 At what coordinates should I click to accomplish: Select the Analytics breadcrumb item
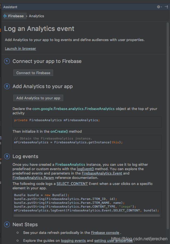coord(36,16)
